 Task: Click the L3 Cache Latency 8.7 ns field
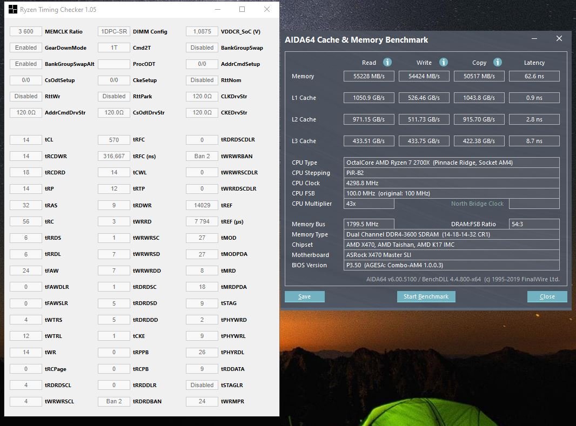pyautogui.click(x=534, y=141)
